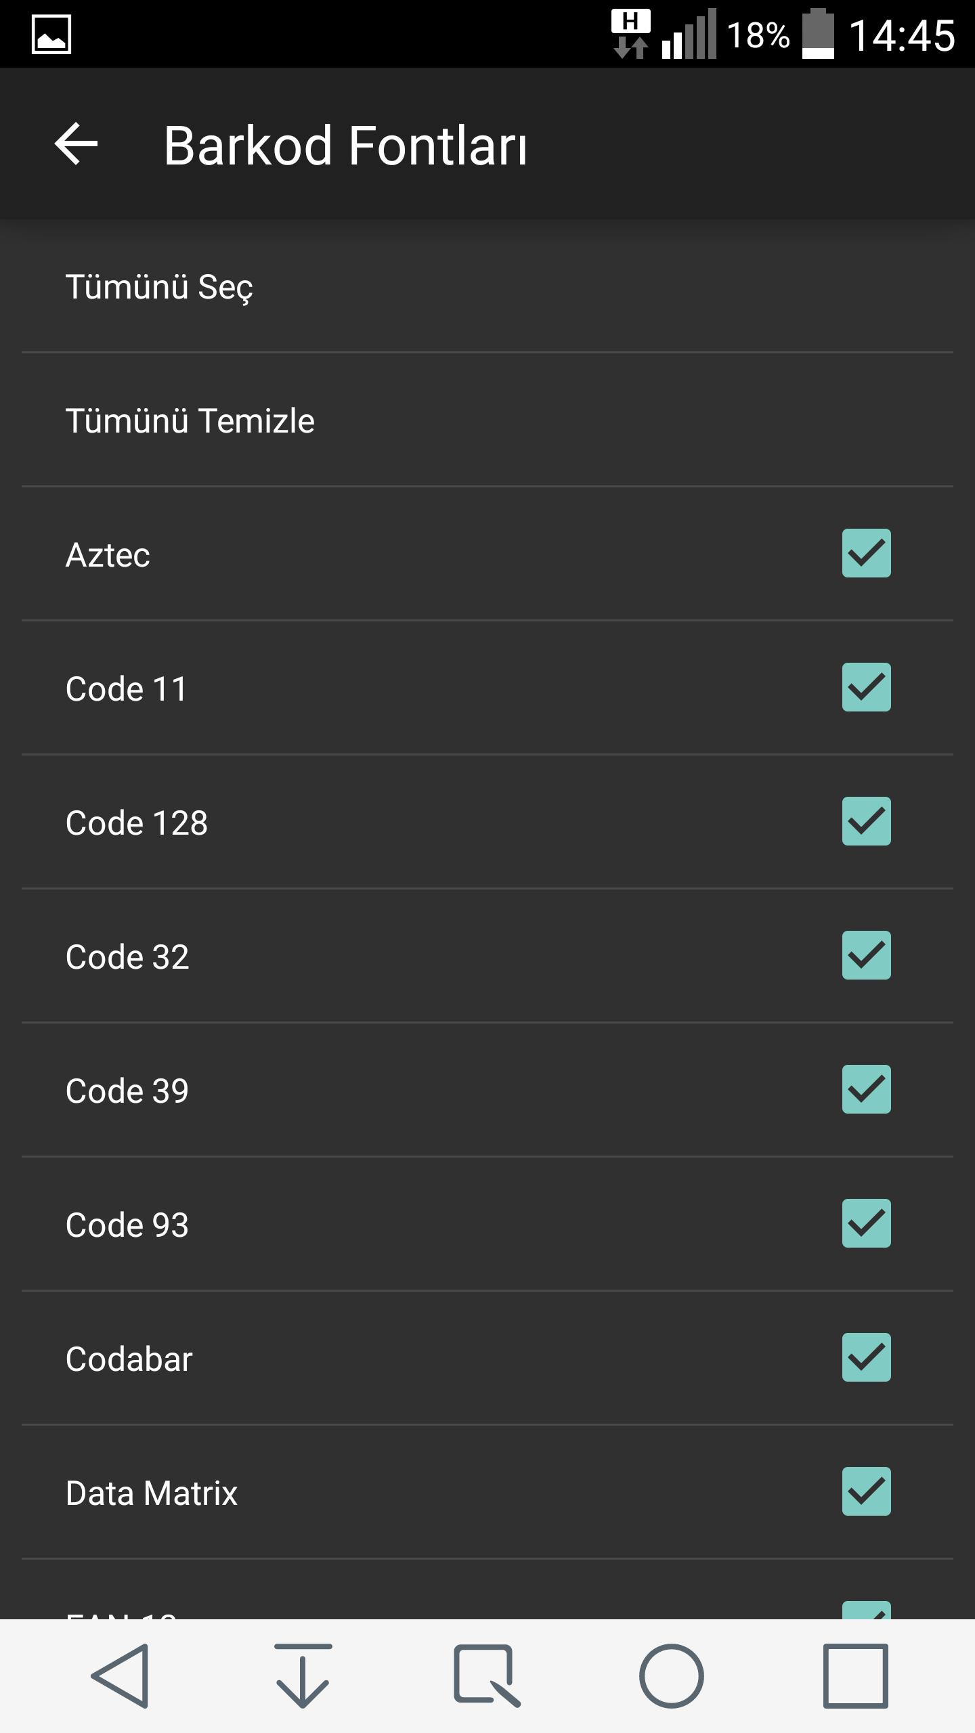Screen dimensions: 975x1733
Task: Tap the Barkod Fontları title
Action: point(345,145)
